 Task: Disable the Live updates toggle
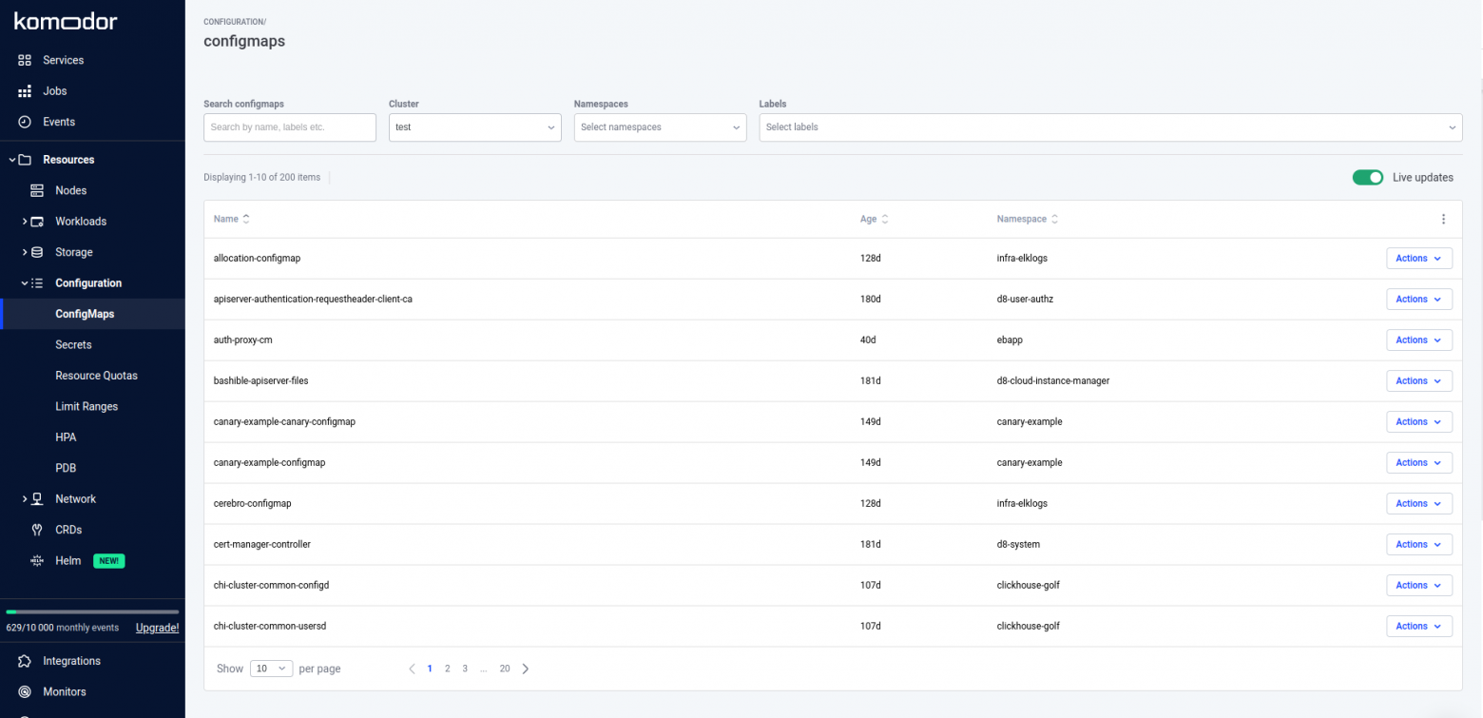coord(1367,178)
